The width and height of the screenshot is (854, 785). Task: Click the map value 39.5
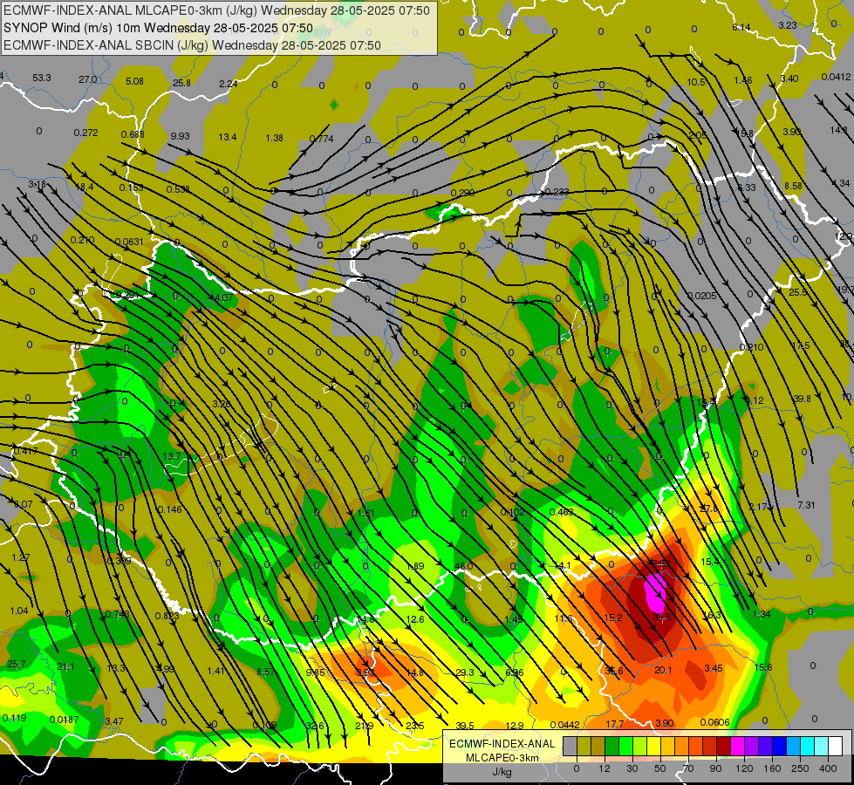[465, 726]
